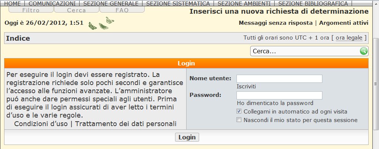The height and width of the screenshot is (149, 379).
Task: Enable 'Nascondi il mio stato' checkbox
Action: tap(239, 120)
